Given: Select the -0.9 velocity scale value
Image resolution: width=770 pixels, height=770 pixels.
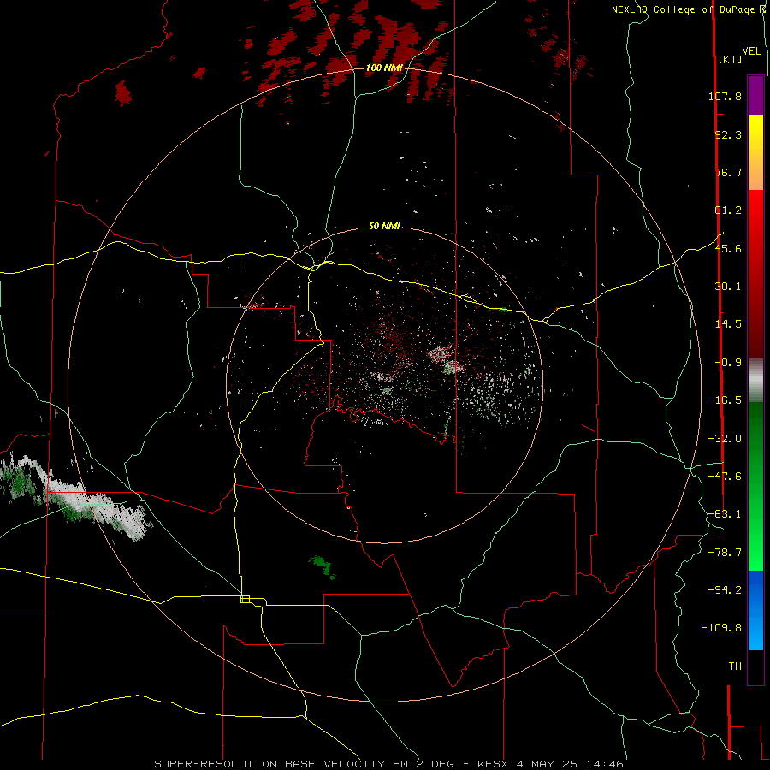Looking at the screenshot, I should (x=728, y=363).
